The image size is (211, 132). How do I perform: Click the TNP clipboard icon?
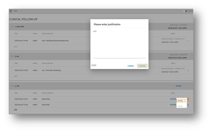point(11,11)
